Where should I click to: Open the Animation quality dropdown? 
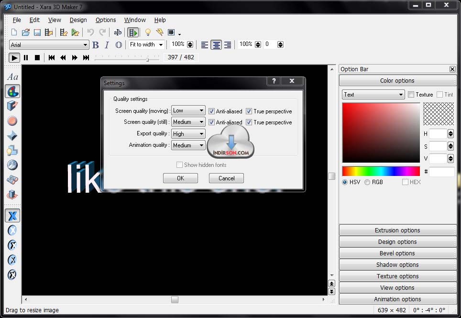point(188,145)
